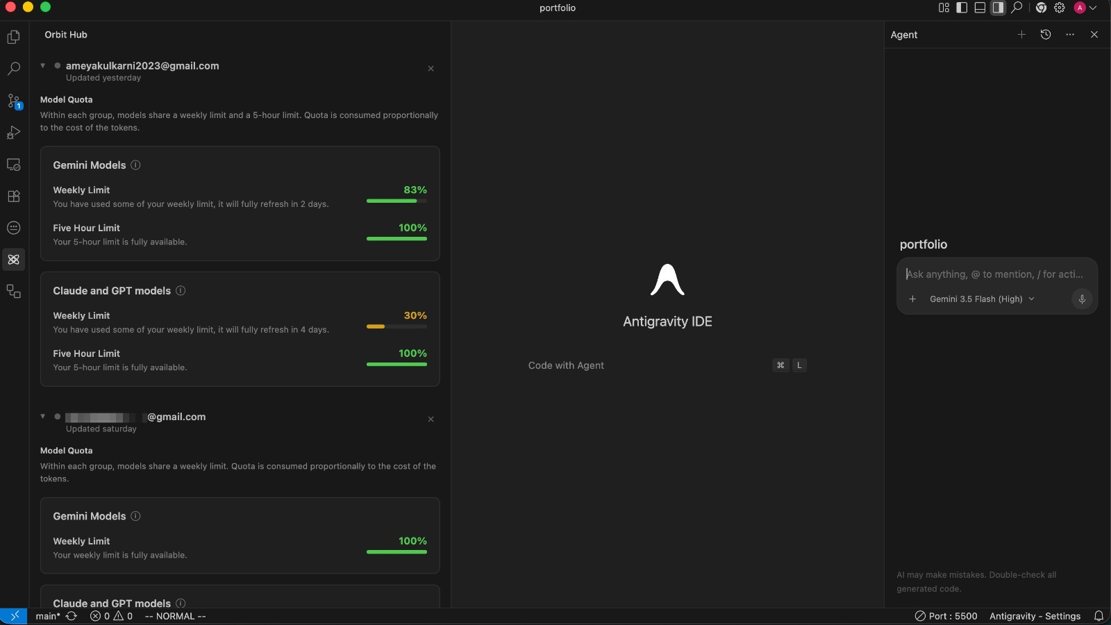Activate the microphone voice input button

[1081, 299]
